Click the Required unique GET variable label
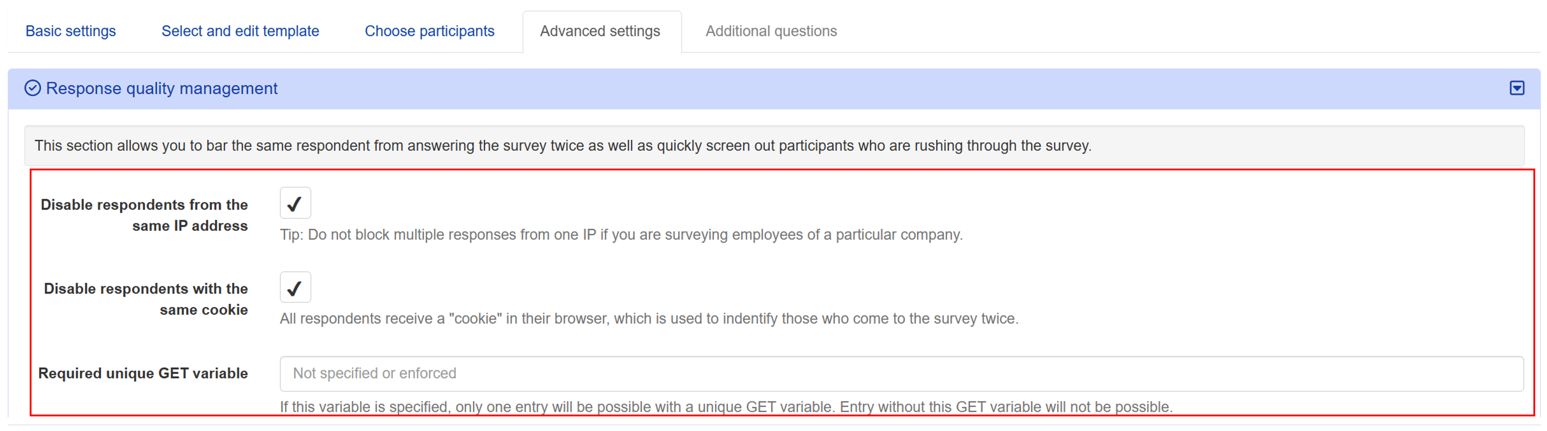This screenshot has height=431, width=1547. click(x=143, y=373)
